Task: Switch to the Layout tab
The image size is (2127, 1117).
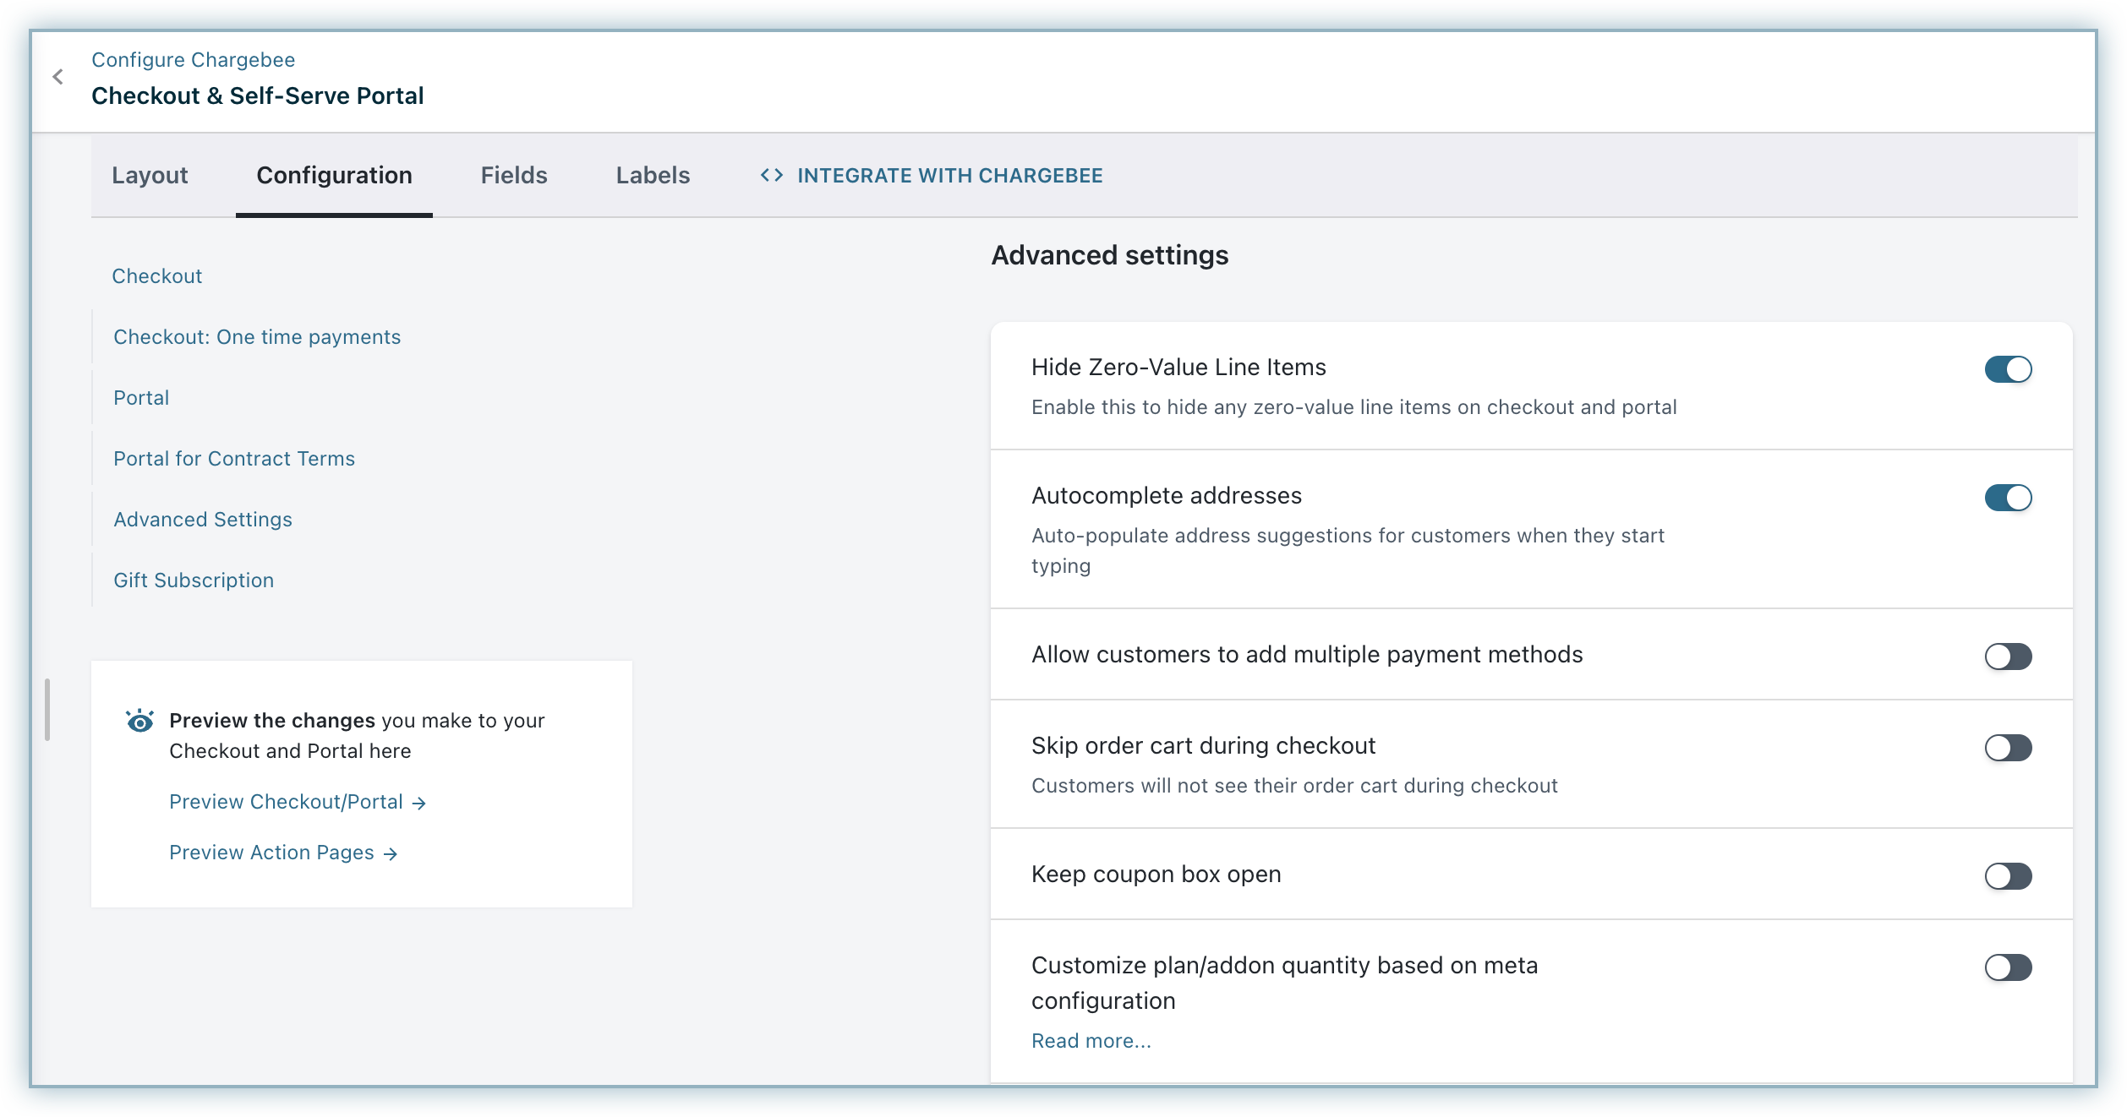Action: (150, 175)
